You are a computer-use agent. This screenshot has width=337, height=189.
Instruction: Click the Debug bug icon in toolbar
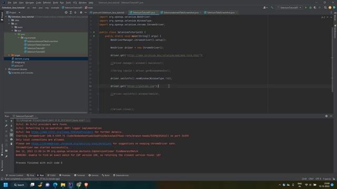pos(310,7)
